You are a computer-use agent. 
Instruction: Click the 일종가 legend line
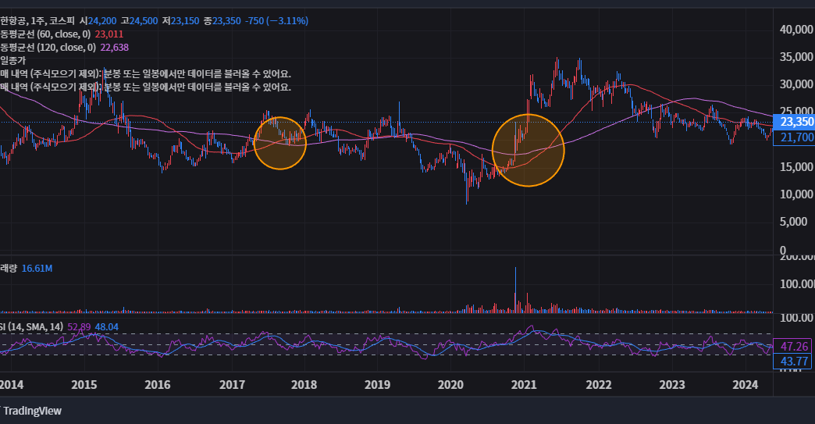point(14,60)
